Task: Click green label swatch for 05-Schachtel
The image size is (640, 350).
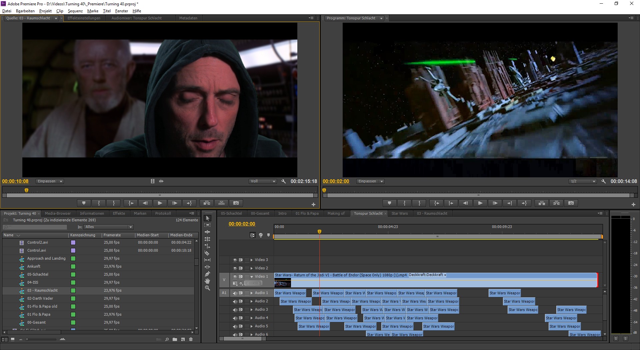Action: click(73, 275)
